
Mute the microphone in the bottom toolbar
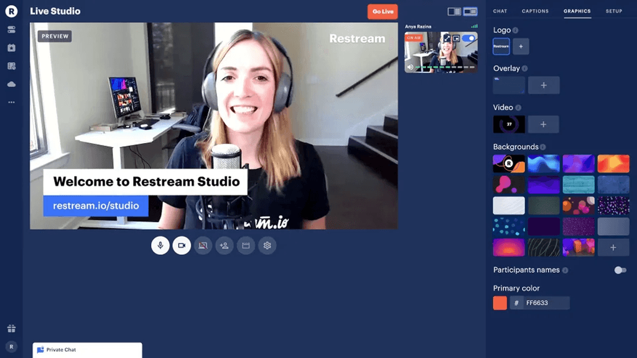160,246
